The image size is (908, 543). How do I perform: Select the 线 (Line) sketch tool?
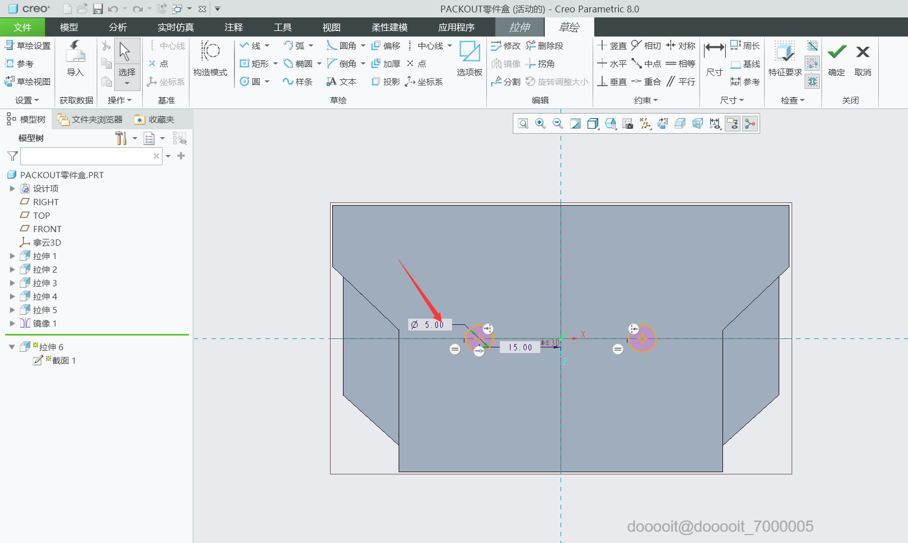point(250,46)
